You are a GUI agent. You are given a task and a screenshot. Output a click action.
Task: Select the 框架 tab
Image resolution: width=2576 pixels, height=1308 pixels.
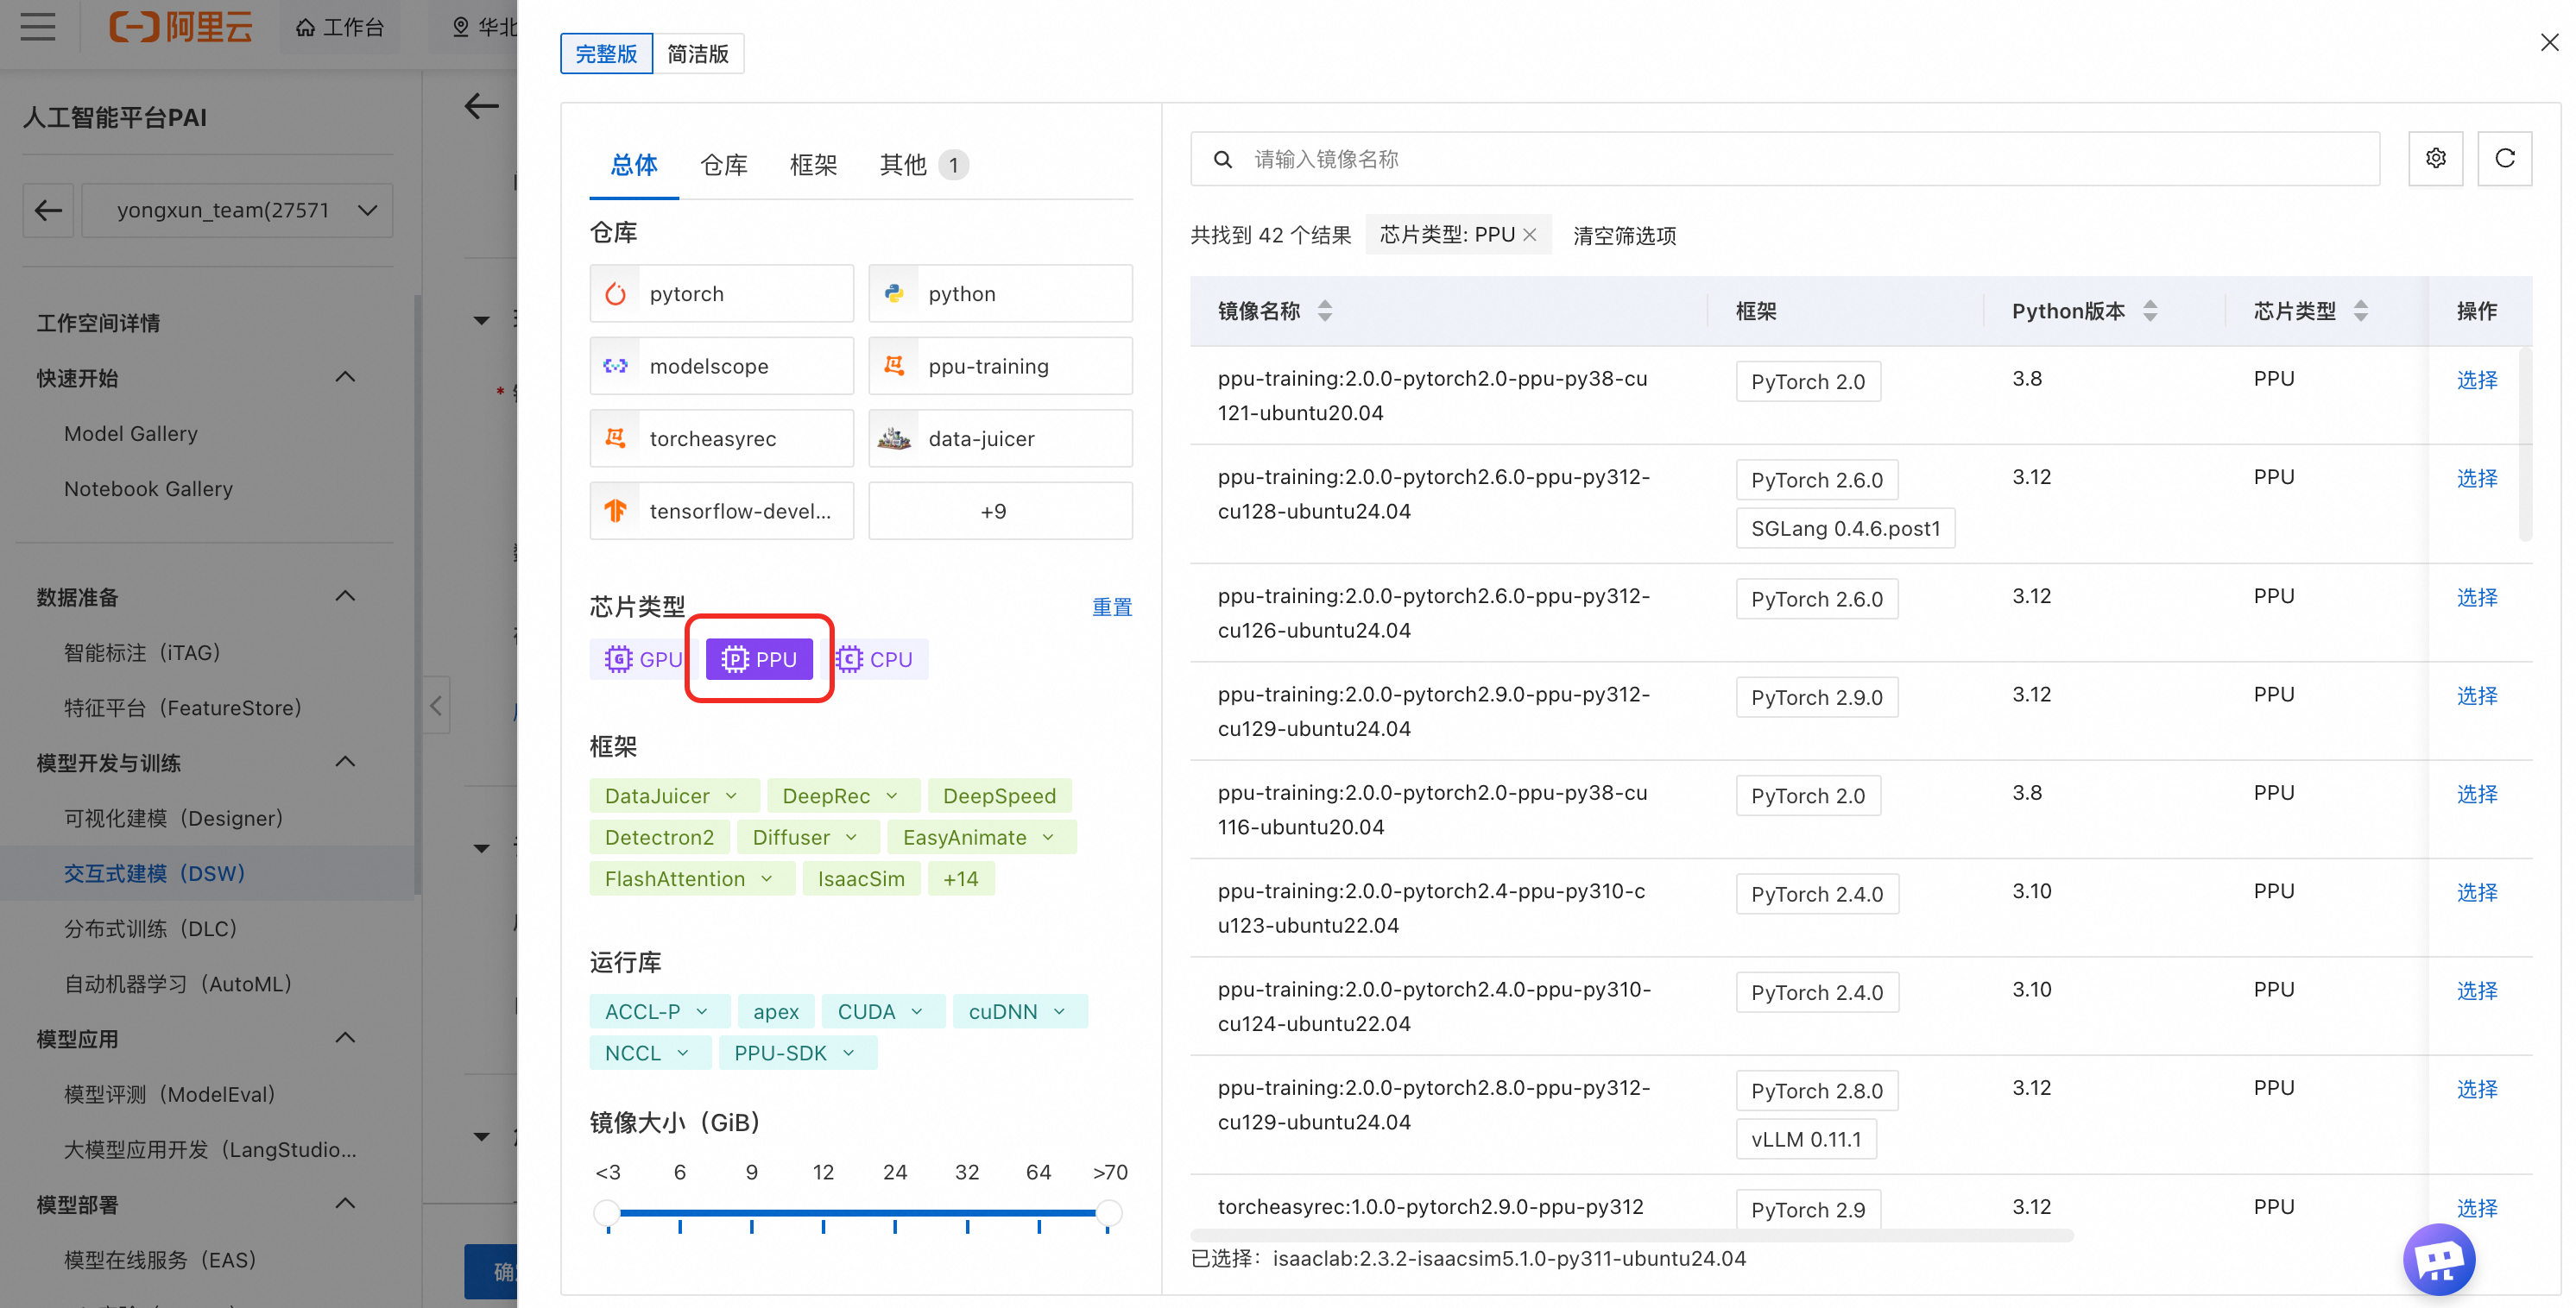pos(813,165)
